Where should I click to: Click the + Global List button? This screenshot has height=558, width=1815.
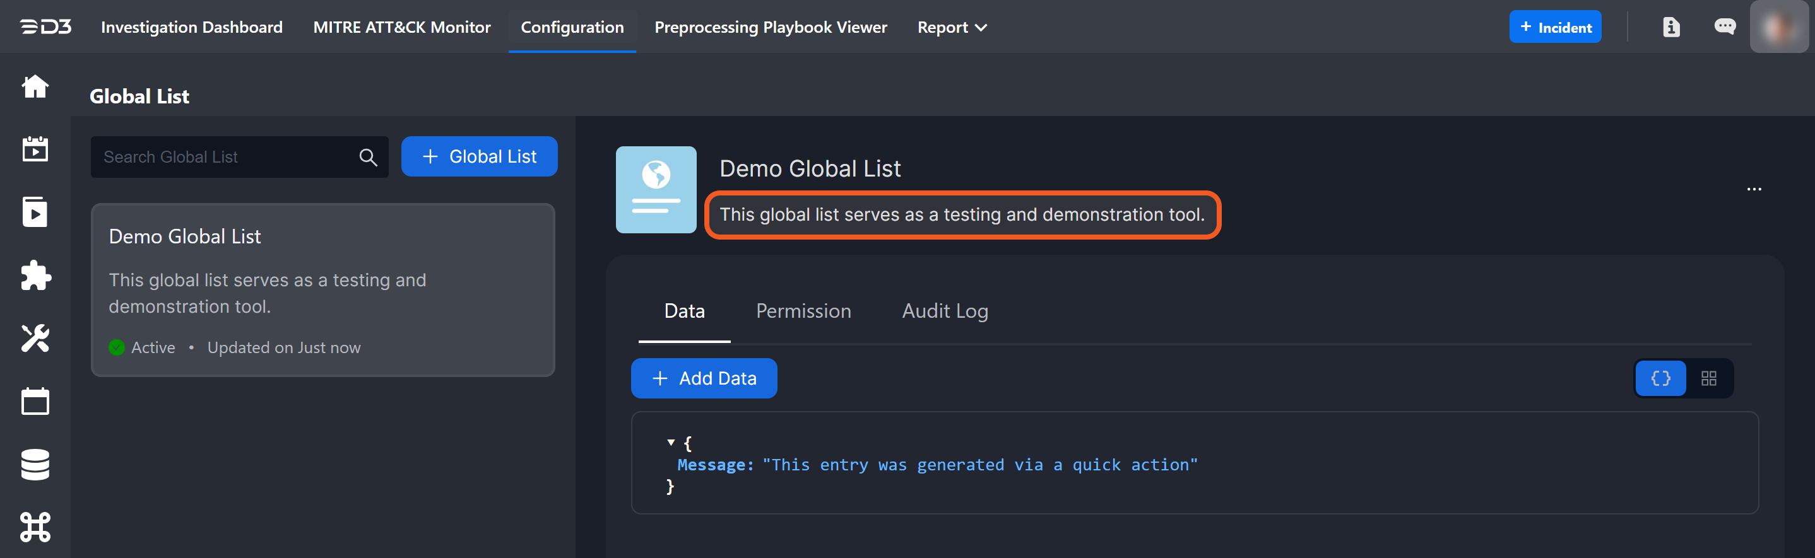click(479, 156)
